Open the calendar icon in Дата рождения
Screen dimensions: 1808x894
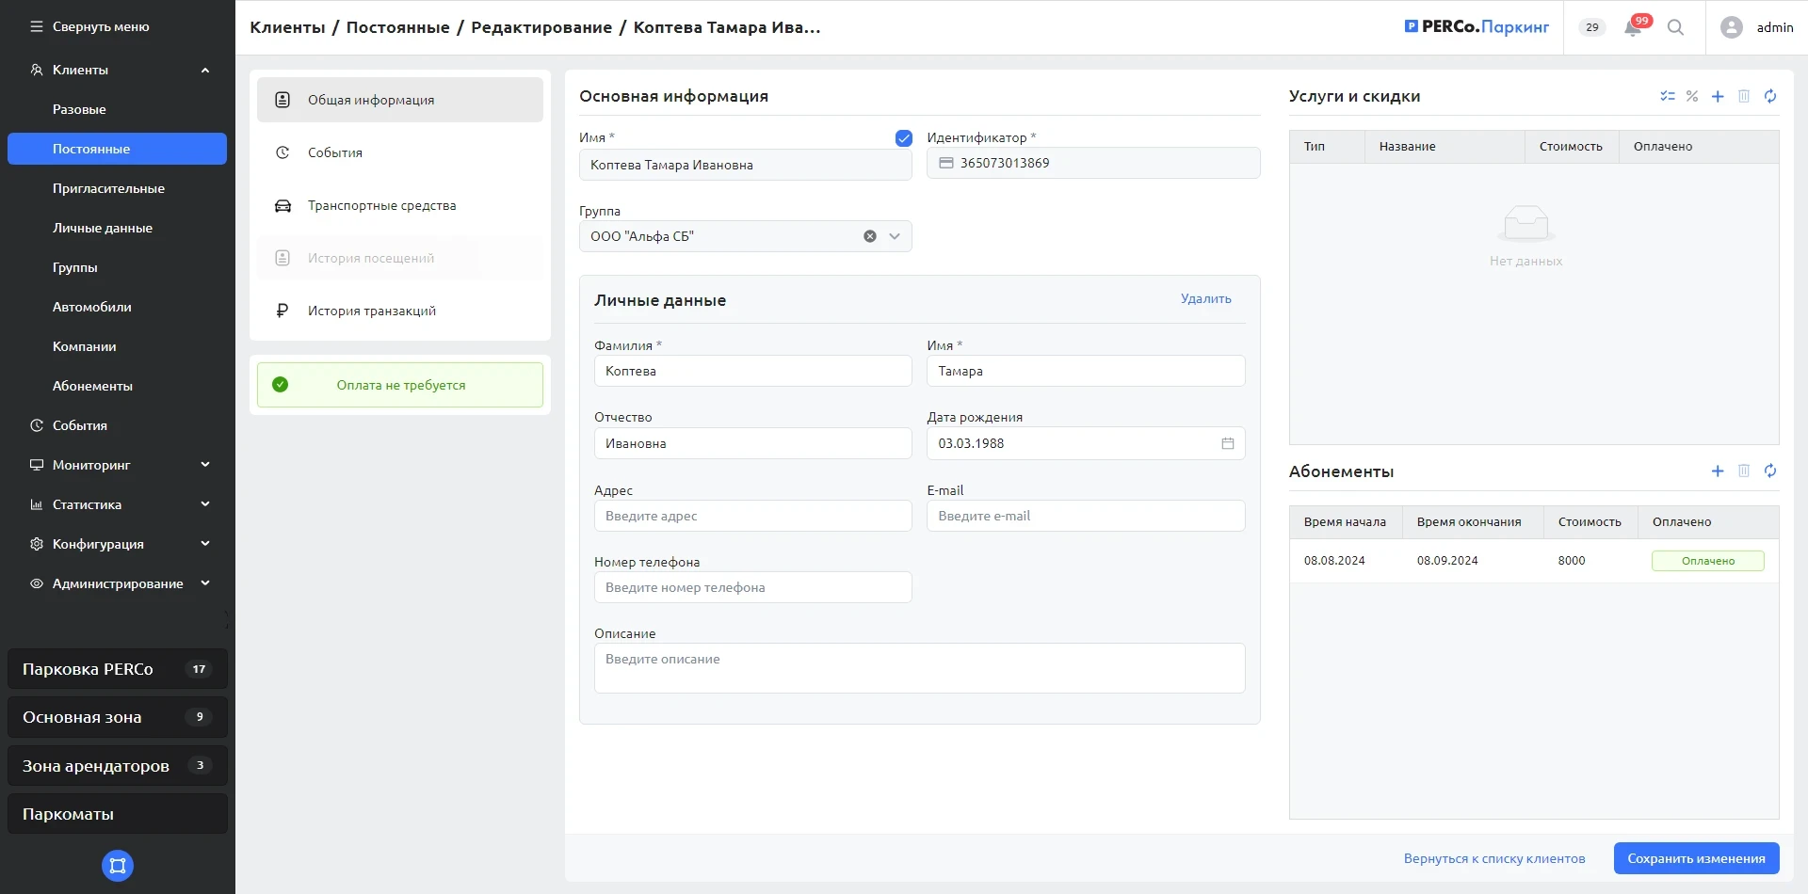pos(1228,443)
